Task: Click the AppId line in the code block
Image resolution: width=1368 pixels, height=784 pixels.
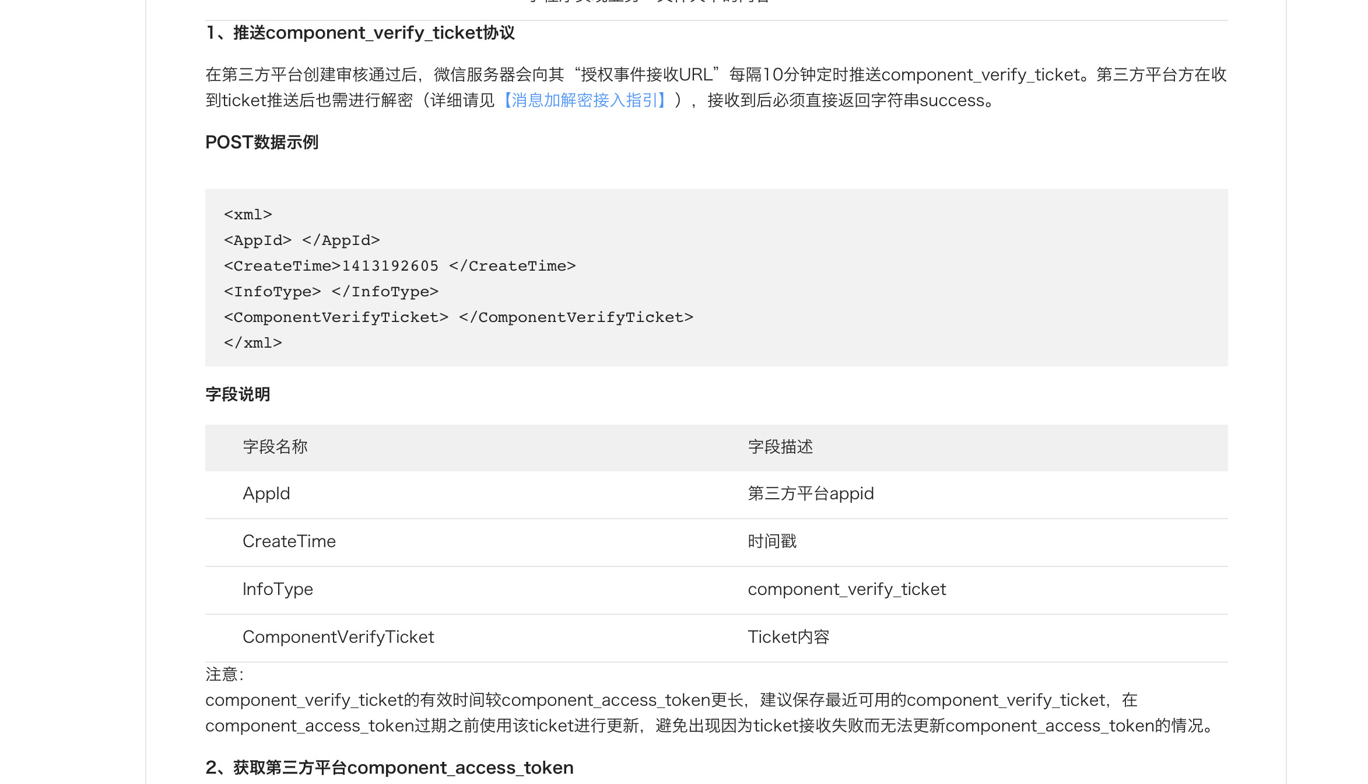Action: tap(301, 240)
